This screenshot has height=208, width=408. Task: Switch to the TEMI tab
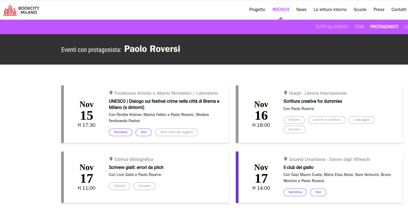(x=359, y=27)
